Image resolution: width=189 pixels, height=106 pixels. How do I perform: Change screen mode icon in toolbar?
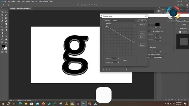[6, 52]
